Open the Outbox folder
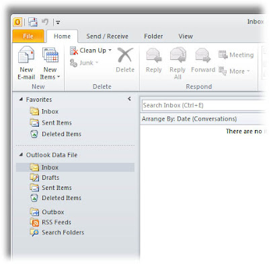Screen dimensions: 269x264 pyautogui.click(x=53, y=212)
